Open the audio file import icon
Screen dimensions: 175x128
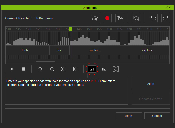[x=95, y=18]
